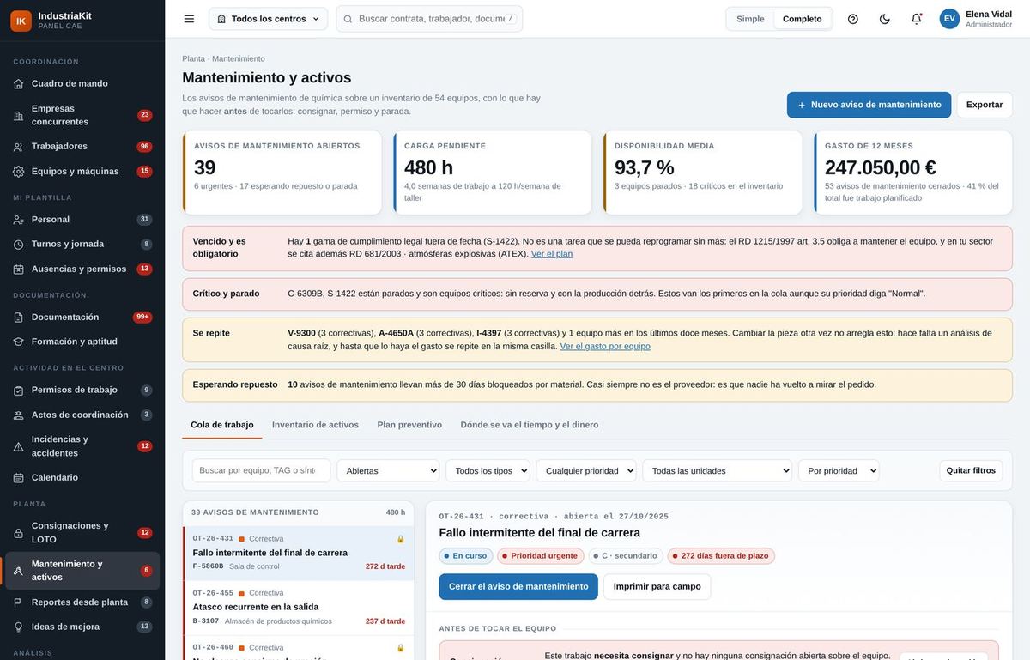Click Cerrar el aviso de mantenimiento
The height and width of the screenshot is (660, 1030).
[518, 586]
